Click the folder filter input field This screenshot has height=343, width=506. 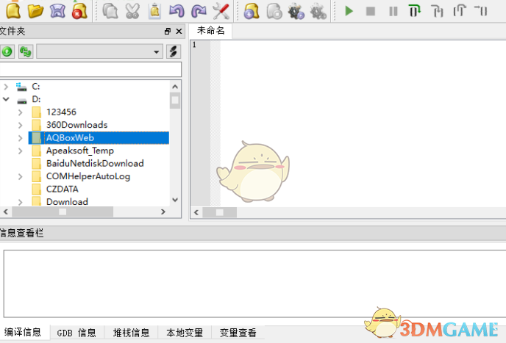(x=90, y=69)
